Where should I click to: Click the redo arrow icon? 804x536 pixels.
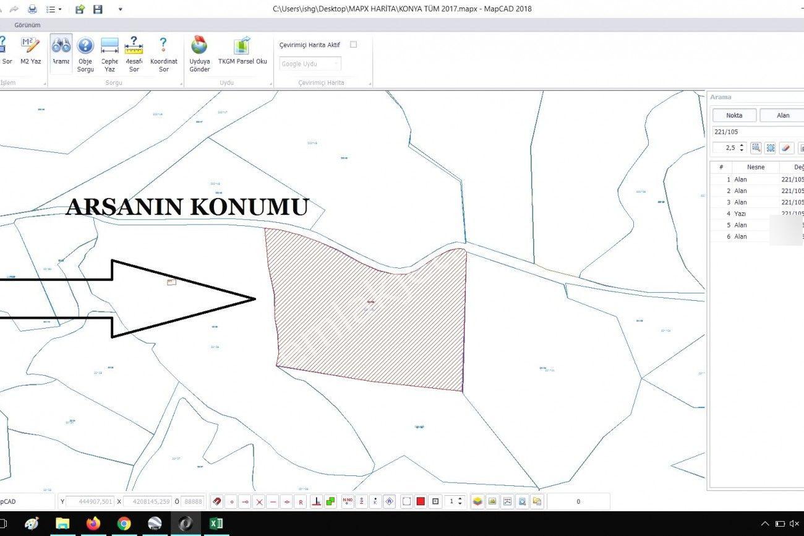(14, 9)
